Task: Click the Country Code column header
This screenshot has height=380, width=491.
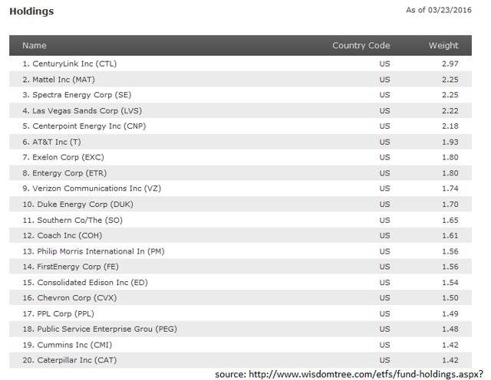Action: coord(361,46)
